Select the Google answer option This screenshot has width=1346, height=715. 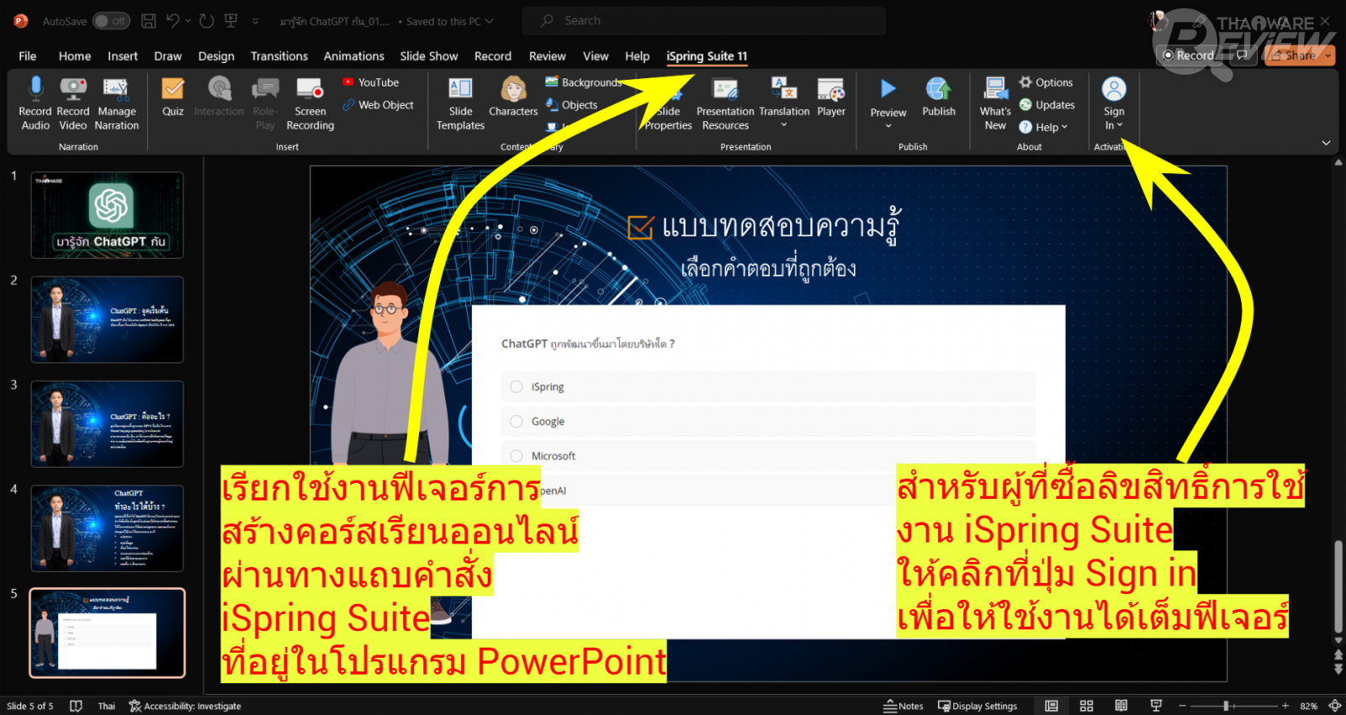(x=768, y=421)
